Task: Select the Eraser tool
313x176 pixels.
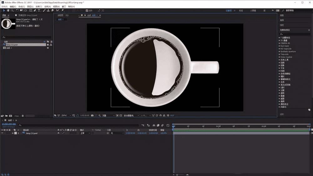Action: pyautogui.click(x=52, y=10)
